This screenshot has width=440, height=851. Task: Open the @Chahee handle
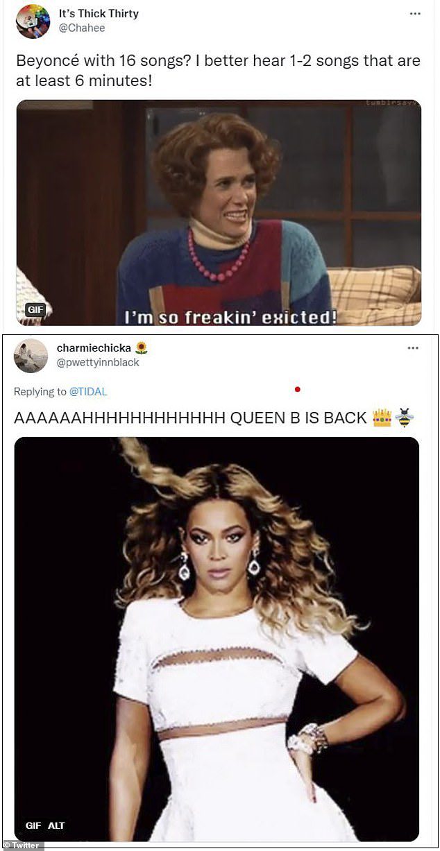click(77, 26)
